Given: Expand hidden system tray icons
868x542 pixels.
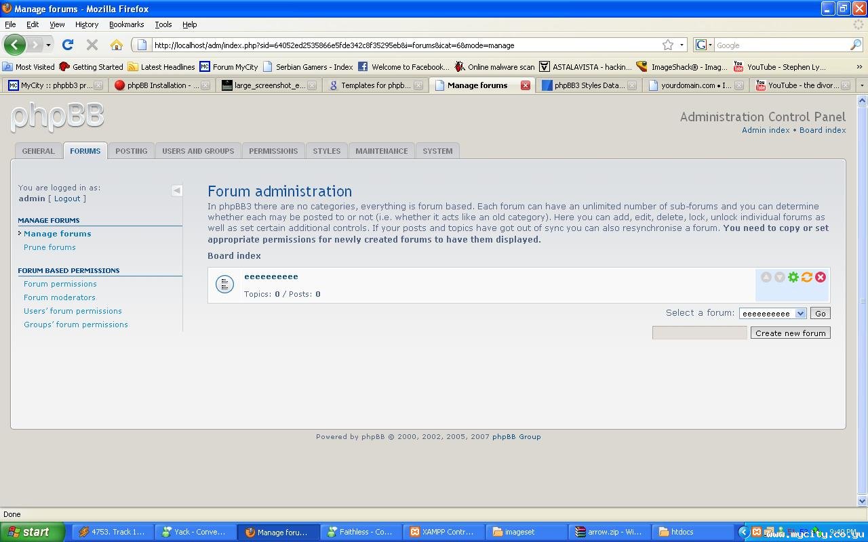Looking at the screenshot, I should coord(744,532).
